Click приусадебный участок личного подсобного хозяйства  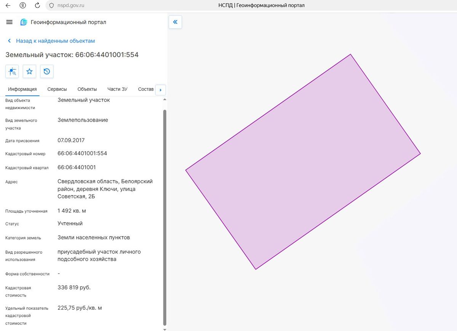[99, 255]
